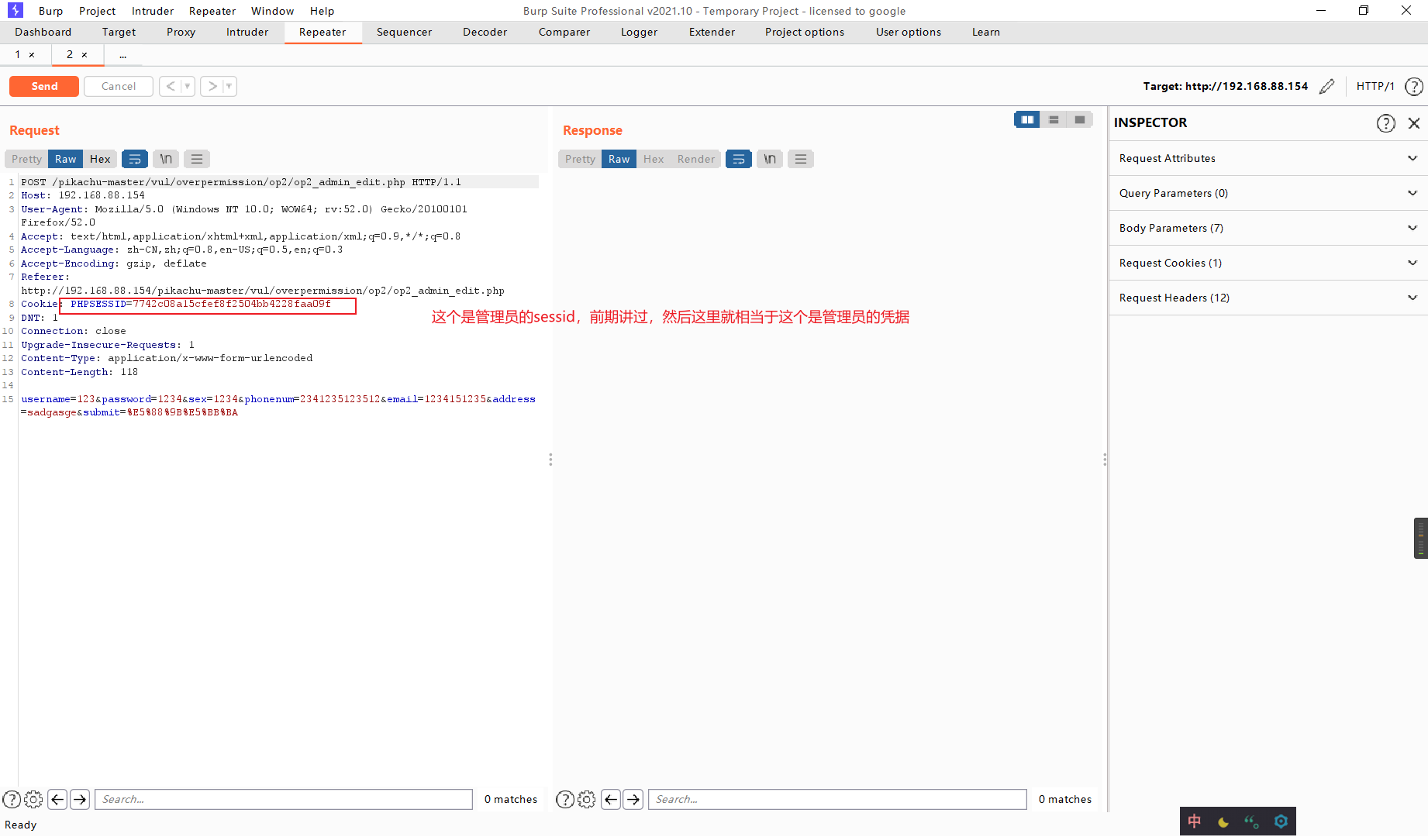Switch to Repeater tab 1

point(18,55)
